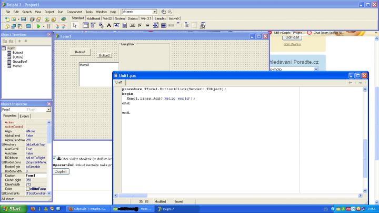Click the Toggle Form/Unit toolbar icon
The image size is (379, 213).
coord(20,26)
